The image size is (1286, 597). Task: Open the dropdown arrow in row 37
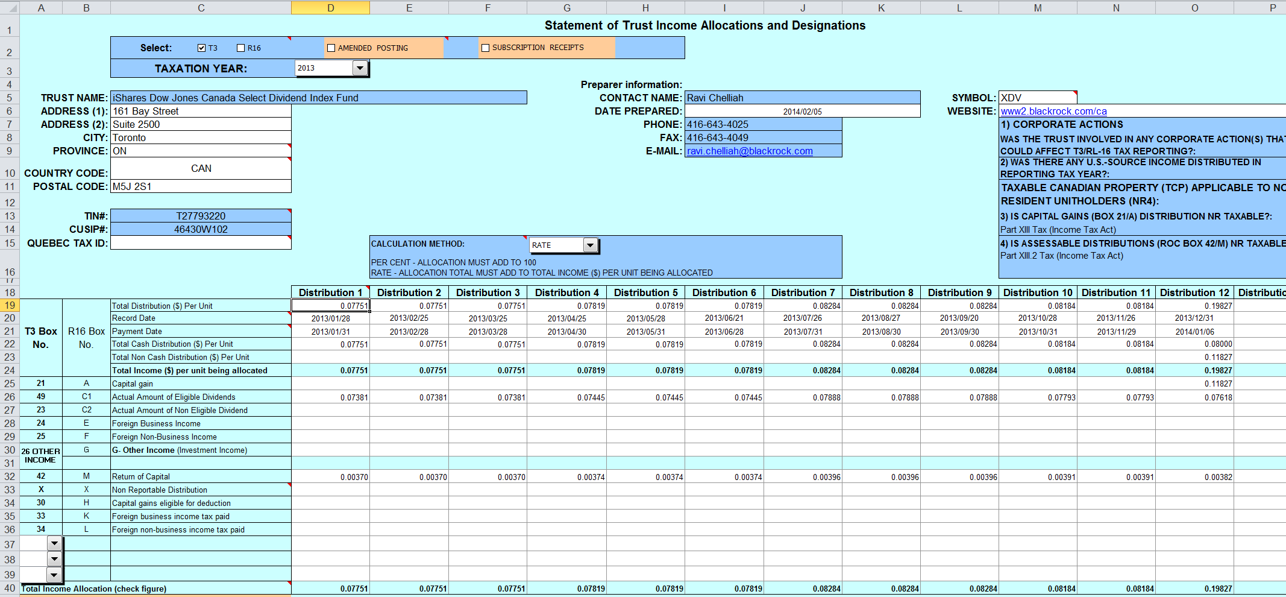click(54, 543)
